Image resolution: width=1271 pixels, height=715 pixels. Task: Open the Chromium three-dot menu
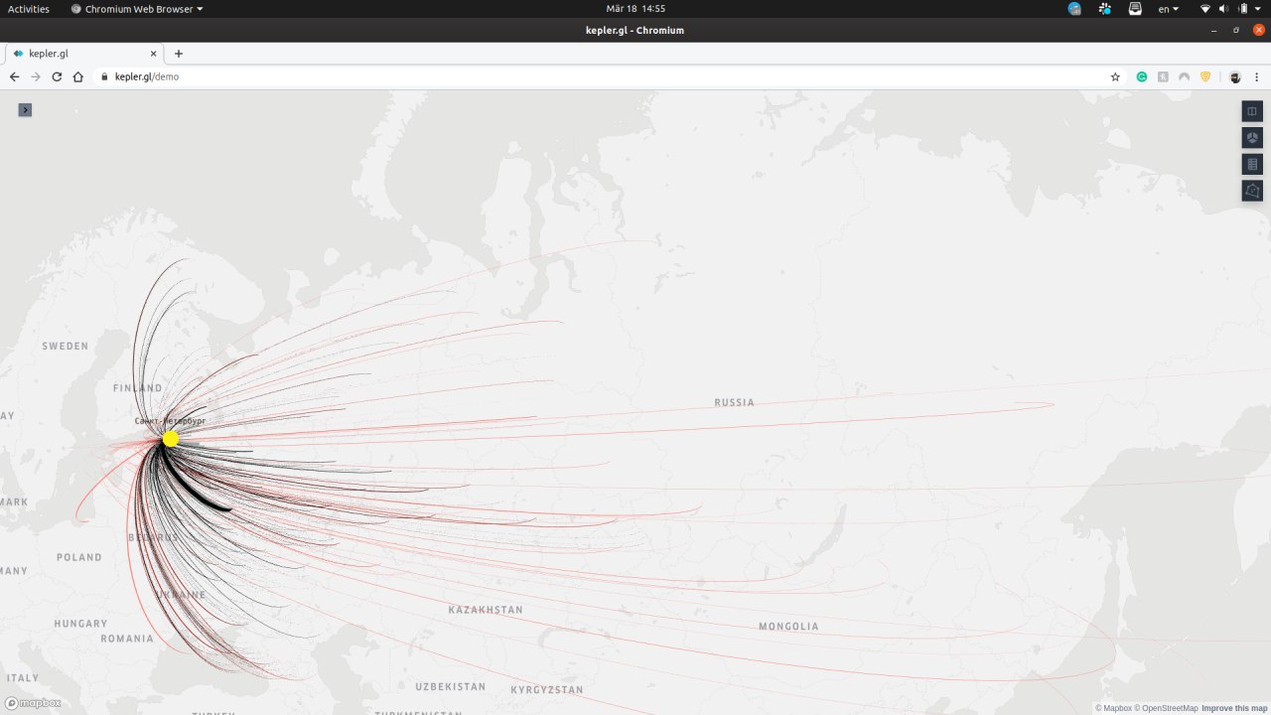tap(1257, 76)
